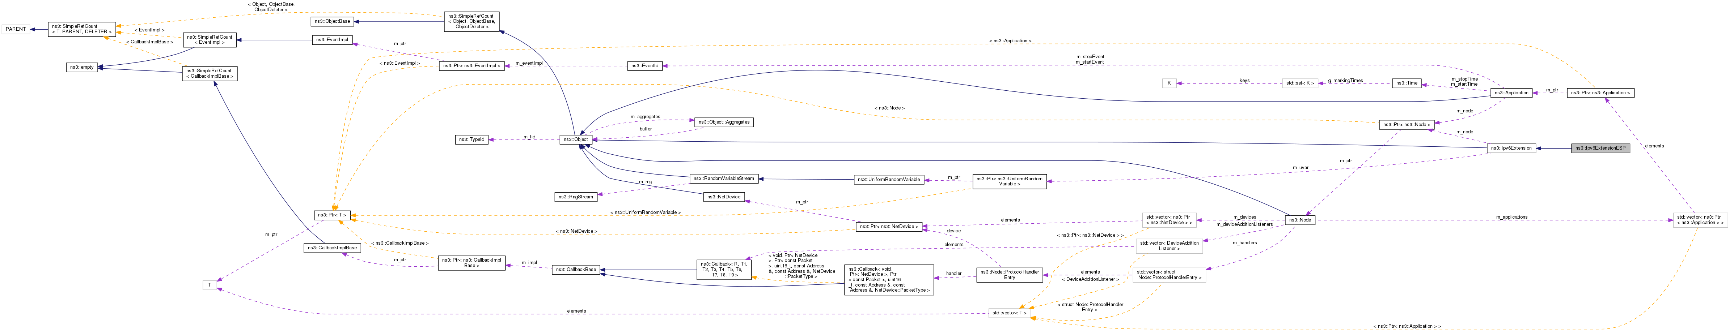This screenshot has width=1730, height=331.
Task: Select ns3::Ptr< ns3::EventImpl > box
Action: coord(471,66)
